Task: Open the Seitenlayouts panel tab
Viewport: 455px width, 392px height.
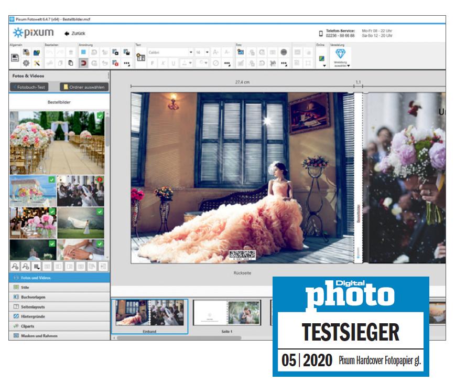Action: tap(59, 306)
